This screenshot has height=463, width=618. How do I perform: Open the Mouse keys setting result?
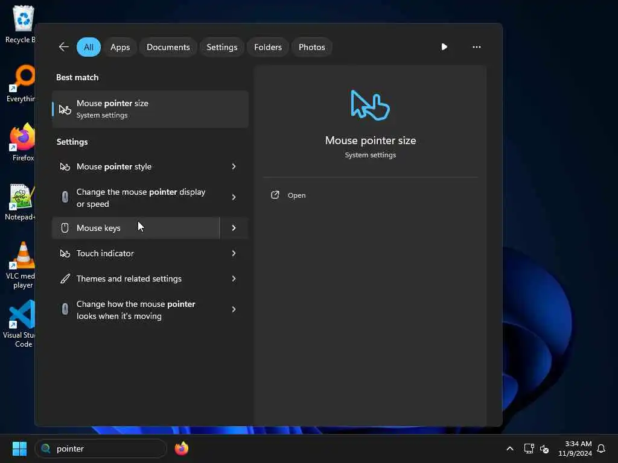(136, 227)
